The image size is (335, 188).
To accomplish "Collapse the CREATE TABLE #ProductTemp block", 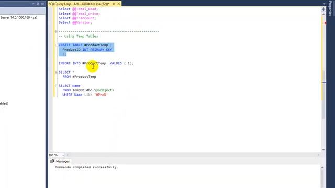I will click(x=57, y=45).
